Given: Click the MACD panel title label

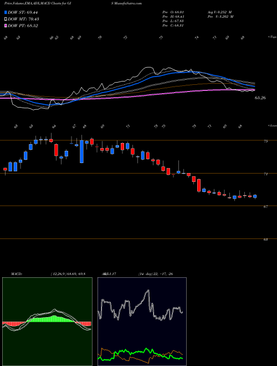Looking at the screenshot, I should (16, 274).
